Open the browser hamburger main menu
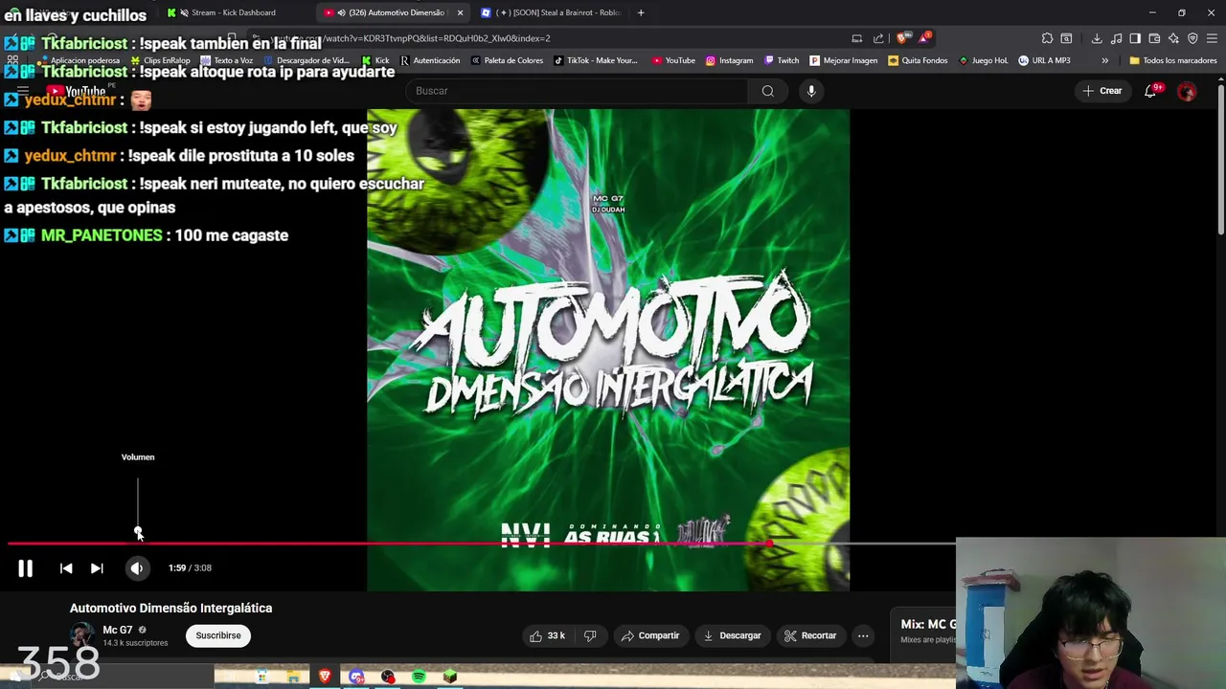This screenshot has width=1226, height=689. [x=1212, y=38]
